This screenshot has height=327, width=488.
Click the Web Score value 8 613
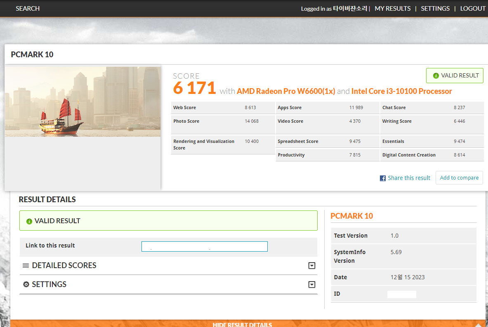click(250, 107)
